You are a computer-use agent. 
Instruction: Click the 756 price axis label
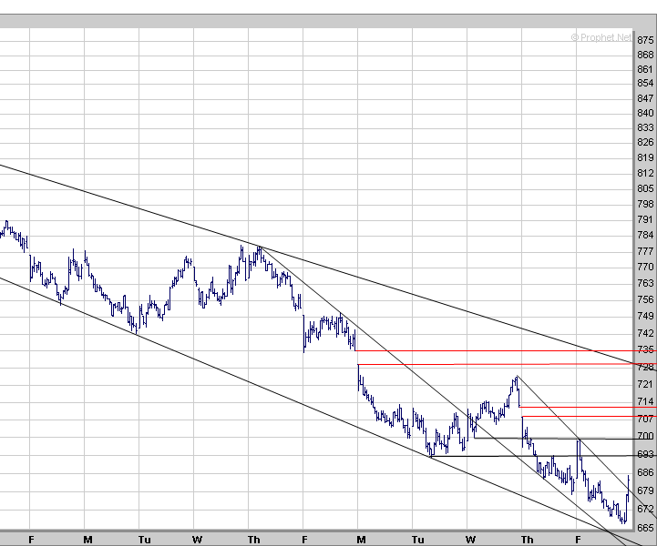tap(645, 299)
